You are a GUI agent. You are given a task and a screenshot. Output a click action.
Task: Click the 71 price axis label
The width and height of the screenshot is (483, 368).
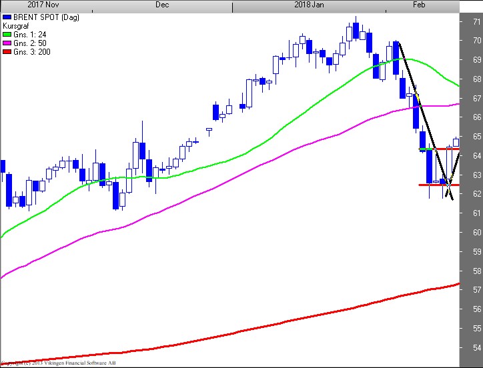point(477,21)
